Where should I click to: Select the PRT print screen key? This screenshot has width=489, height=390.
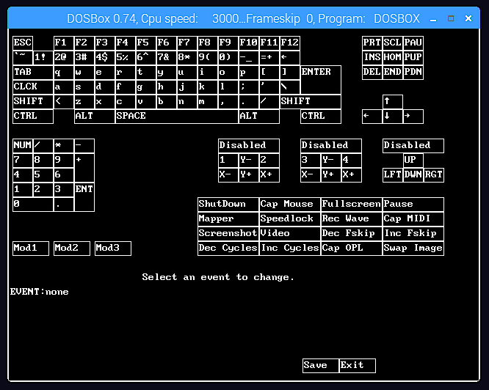pyautogui.click(x=372, y=43)
